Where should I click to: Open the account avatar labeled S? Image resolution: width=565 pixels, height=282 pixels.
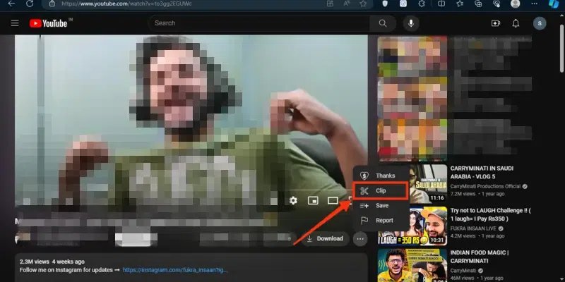point(540,23)
